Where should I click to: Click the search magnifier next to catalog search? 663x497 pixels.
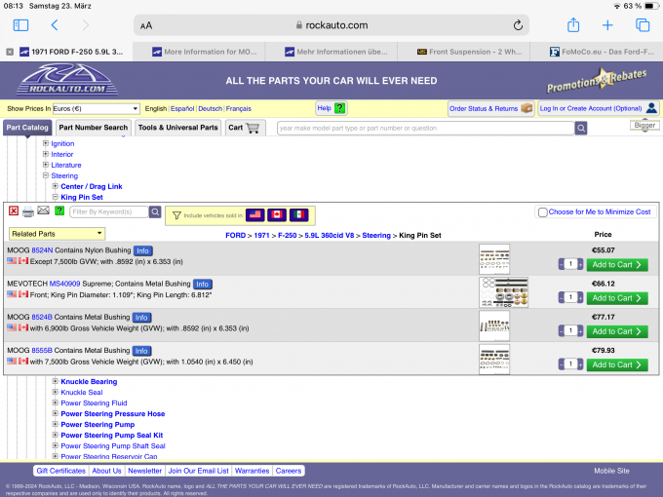pyautogui.click(x=581, y=128)
